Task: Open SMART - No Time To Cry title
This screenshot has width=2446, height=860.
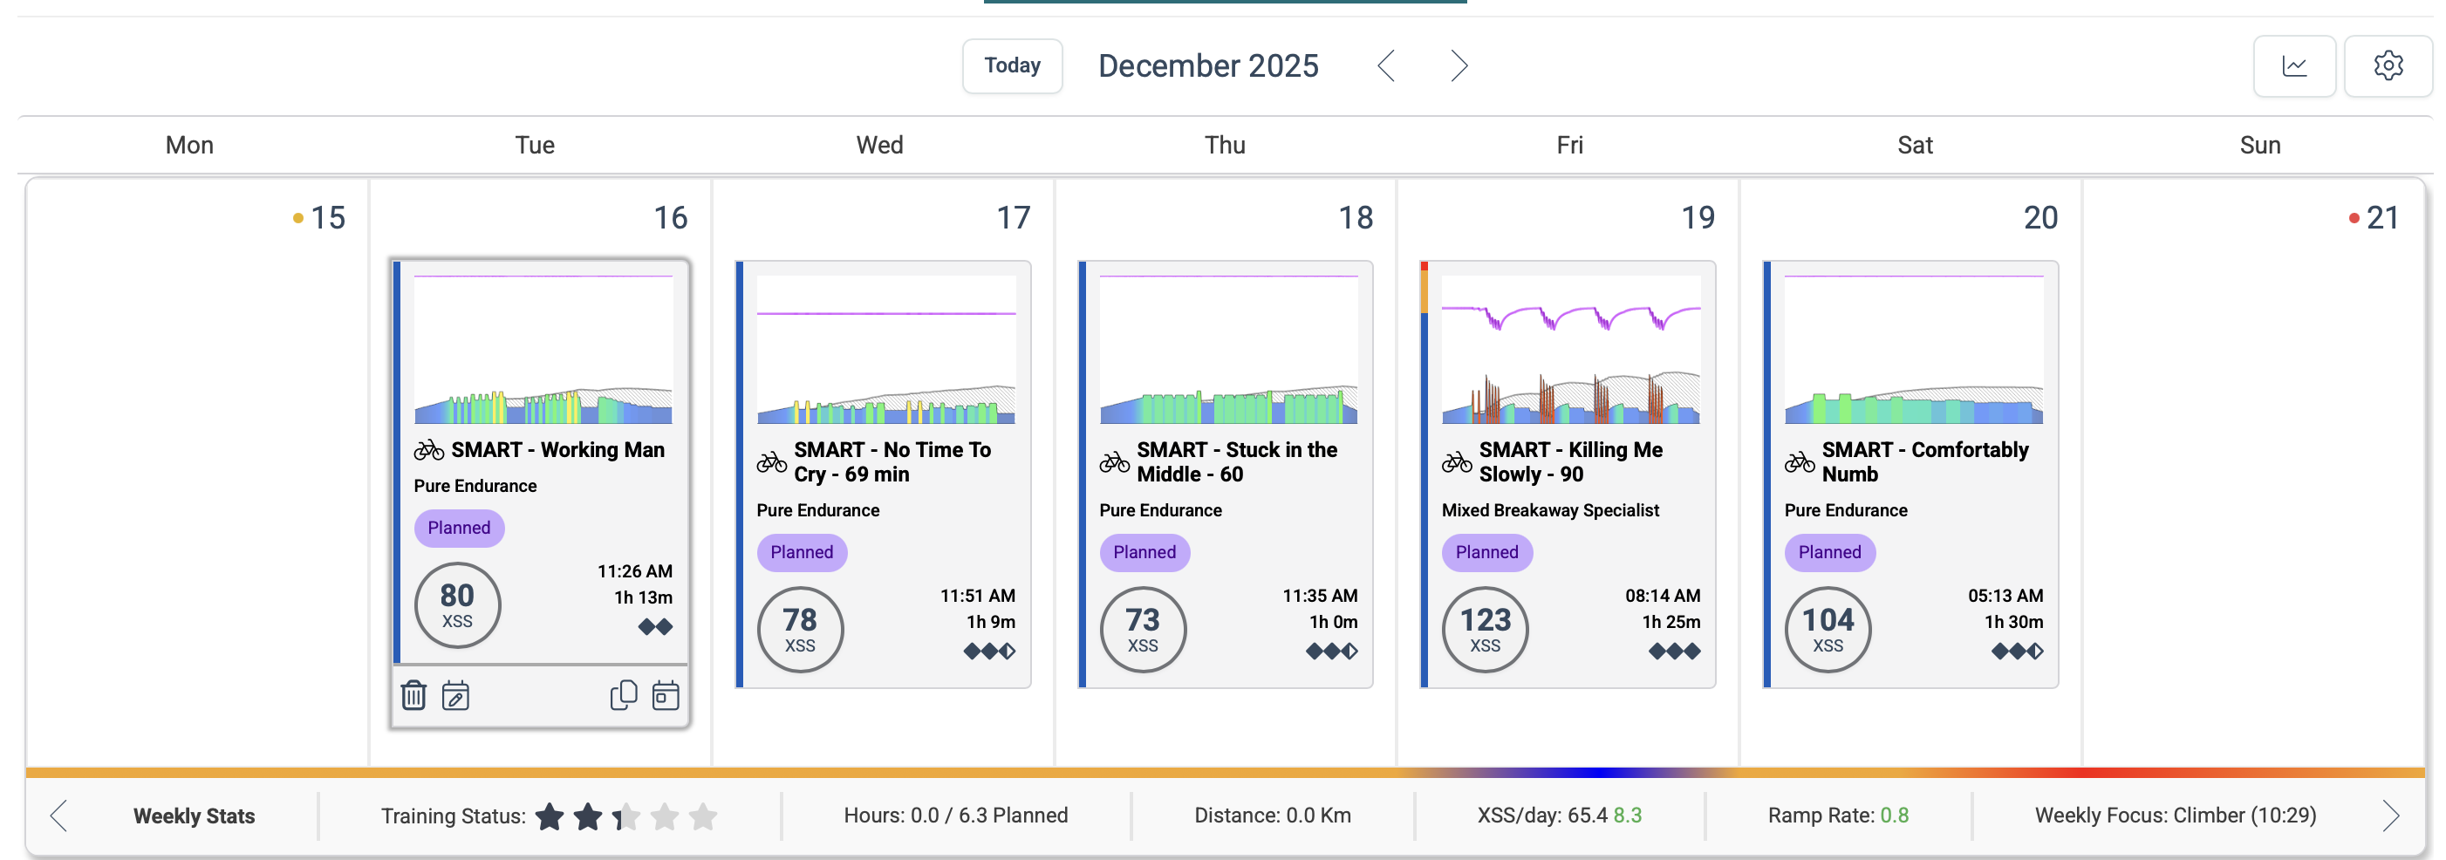Action: coord(892,462)
